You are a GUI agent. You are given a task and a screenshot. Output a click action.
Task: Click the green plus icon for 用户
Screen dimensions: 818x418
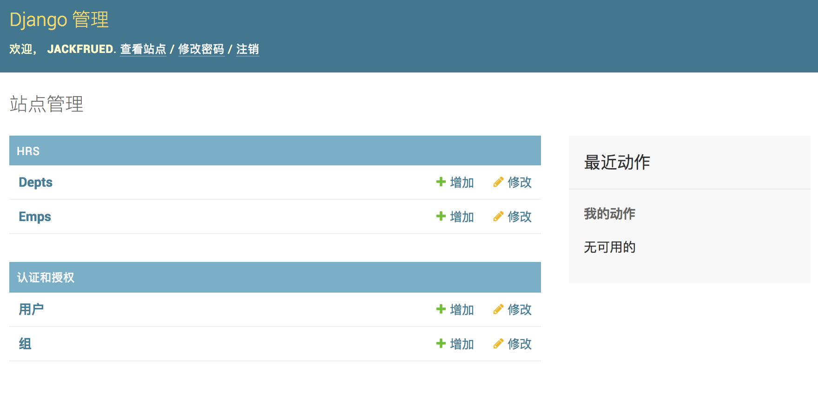click(441, 309)
